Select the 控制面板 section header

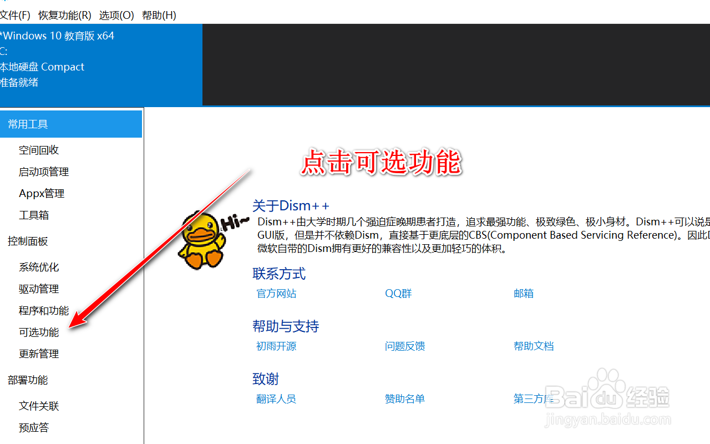[28, 241]
